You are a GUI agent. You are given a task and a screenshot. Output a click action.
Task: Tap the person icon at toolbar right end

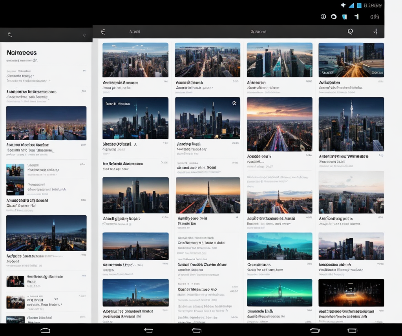[x=375, y=31]
